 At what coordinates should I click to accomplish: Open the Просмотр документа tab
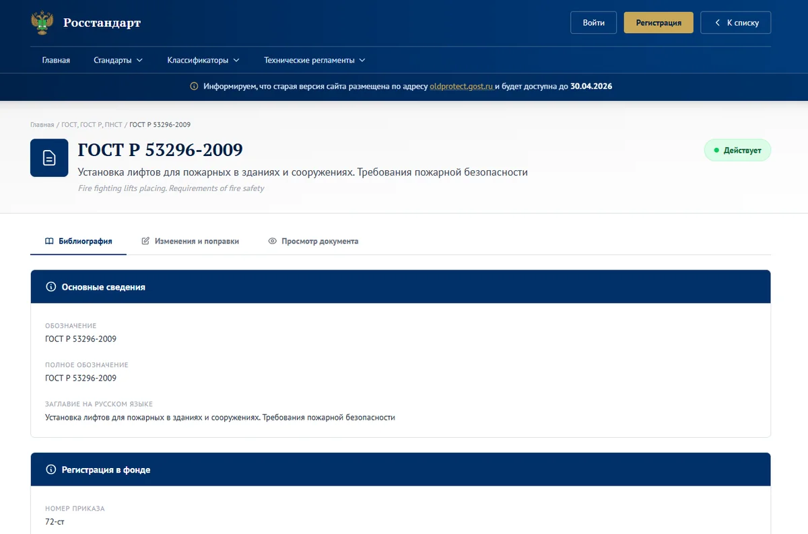point(313,241)
